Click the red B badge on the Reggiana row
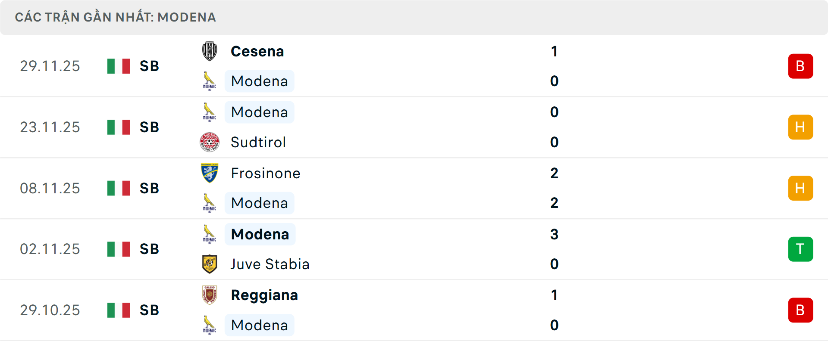The image size is (828, 341). point(800,310)
